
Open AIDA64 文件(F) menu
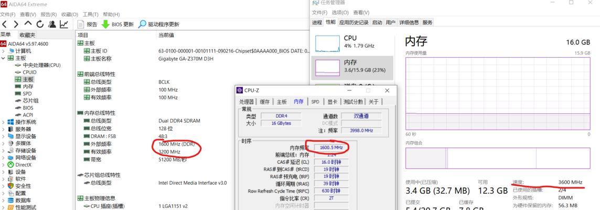(8, 14)
